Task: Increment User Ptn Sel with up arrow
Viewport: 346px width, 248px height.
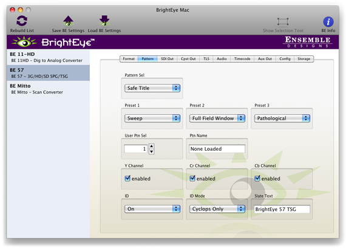Action: 151,146
